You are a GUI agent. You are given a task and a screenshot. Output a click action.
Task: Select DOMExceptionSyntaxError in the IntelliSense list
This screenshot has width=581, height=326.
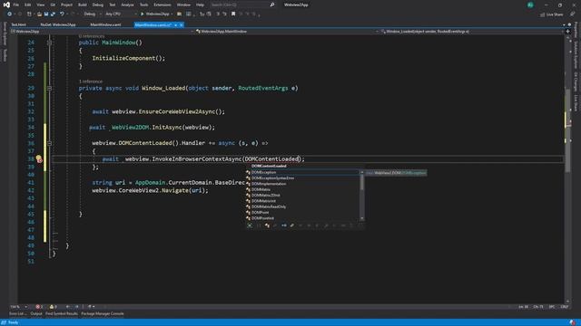[302, 178]
